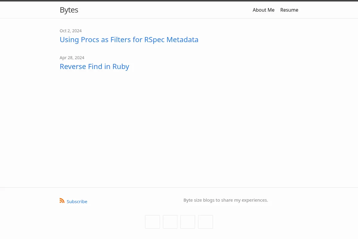Screen dimensions: 358x239
Task: Open the fourth, last social icon box
Action: (x=206, y=222)
